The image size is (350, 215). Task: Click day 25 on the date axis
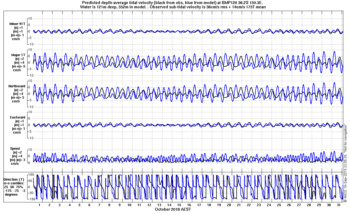(279, 205)
